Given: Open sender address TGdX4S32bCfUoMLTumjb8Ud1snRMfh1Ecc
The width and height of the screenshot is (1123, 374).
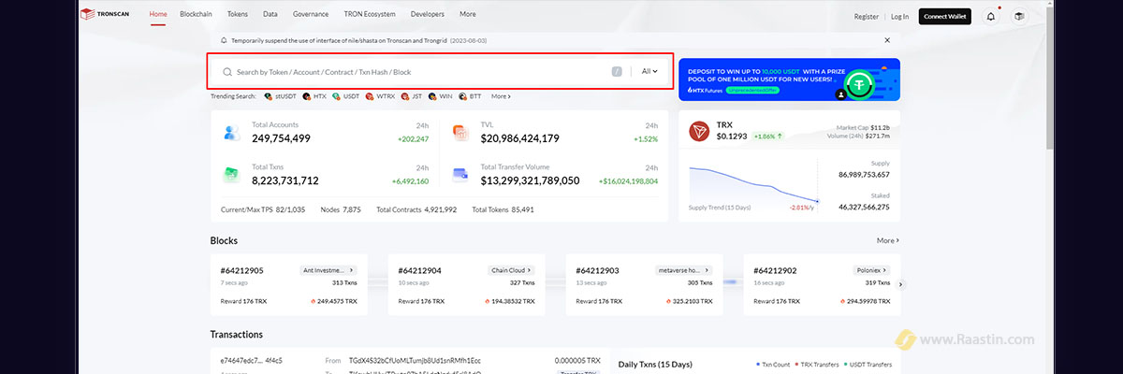Looking at the screenshot, I should click(415, 360).
